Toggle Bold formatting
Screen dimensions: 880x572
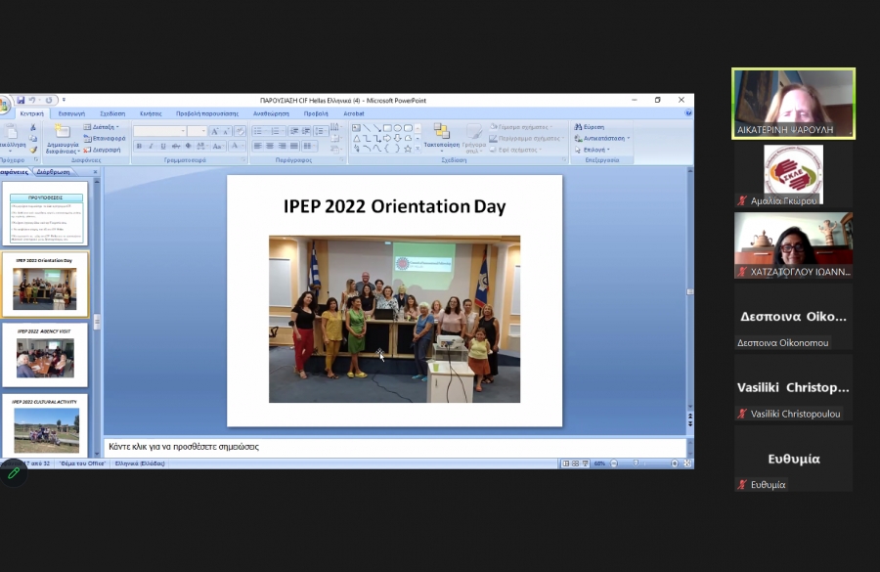[139, 146]
